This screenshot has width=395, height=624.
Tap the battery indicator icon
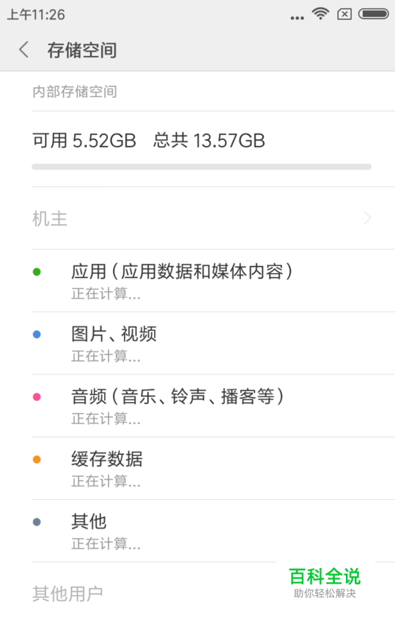(374, 14)
